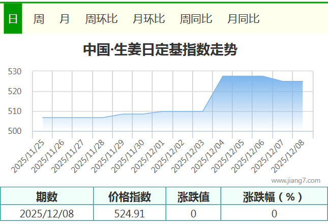Screen dimensions: 328x224
Task: Open the 周同比 tab
Action: pos(196,19)
